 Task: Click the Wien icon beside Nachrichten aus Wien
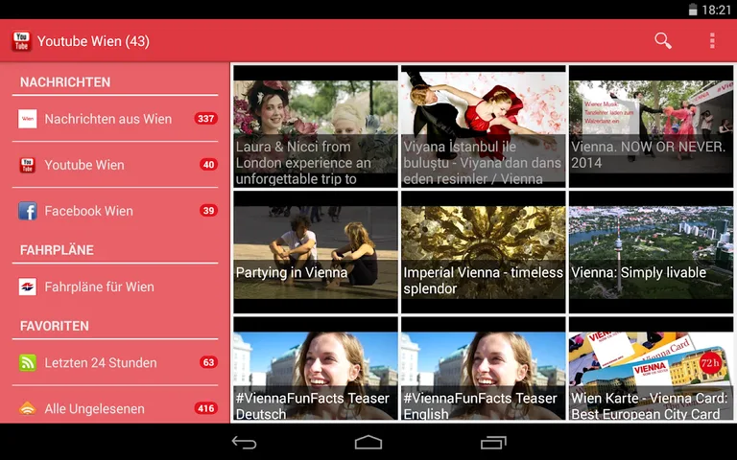[x=27, y=119]
